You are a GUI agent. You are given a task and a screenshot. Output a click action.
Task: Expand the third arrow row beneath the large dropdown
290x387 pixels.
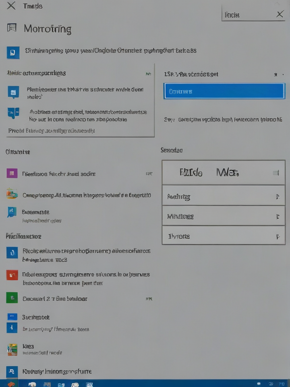tap(223, 236)
